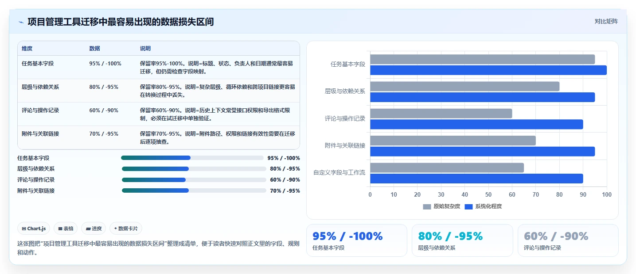Viewport: 636px width, 274px height.
Task: Click the gray bar for 附件与关联链接 in chart
Action: [x=453, y=141]
